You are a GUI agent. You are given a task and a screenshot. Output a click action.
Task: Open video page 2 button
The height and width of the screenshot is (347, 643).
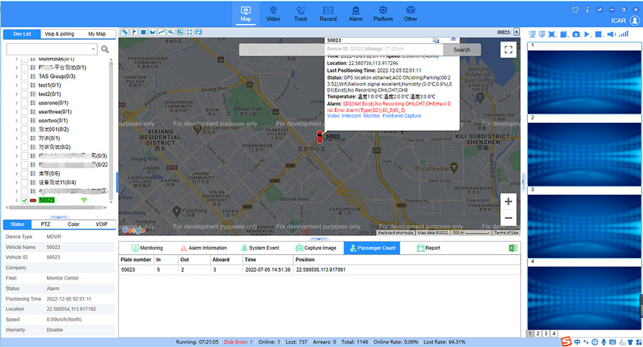coord(538,334)
